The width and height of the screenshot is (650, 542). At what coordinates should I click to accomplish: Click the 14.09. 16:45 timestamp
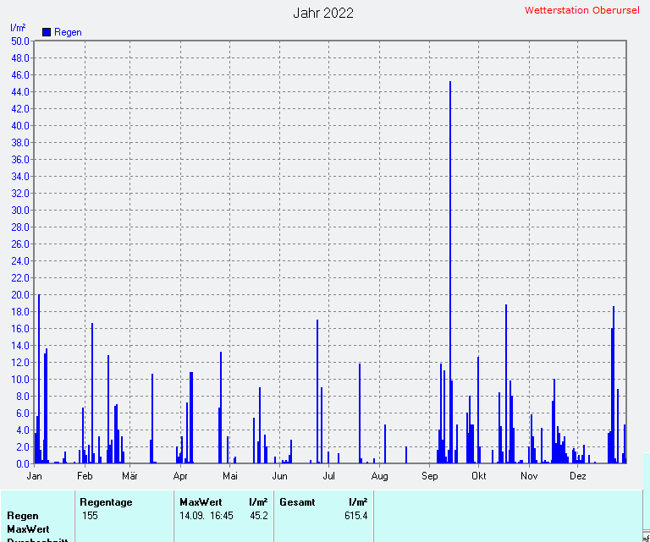point(207,516)
